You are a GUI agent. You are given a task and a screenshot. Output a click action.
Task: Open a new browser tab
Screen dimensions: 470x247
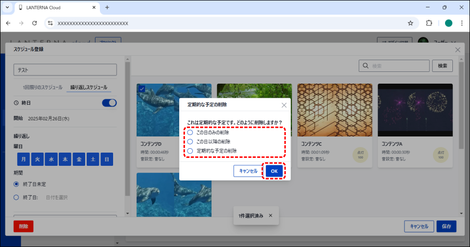107,7
